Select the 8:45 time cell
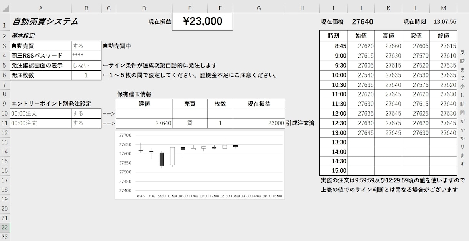The width and height of the screenshot is (469, 241). coord(333,46)
